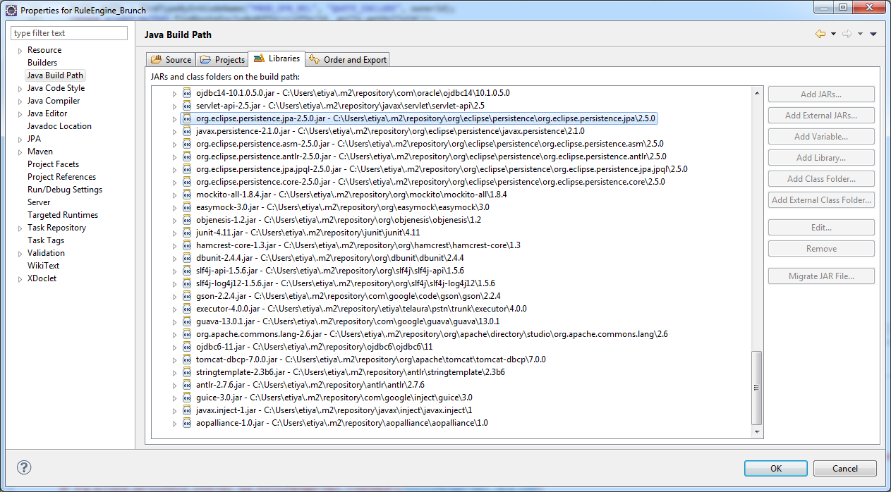Switch to the Source tab
The image size is (891, 492).
pyautogui.click(x=171, y=60)
